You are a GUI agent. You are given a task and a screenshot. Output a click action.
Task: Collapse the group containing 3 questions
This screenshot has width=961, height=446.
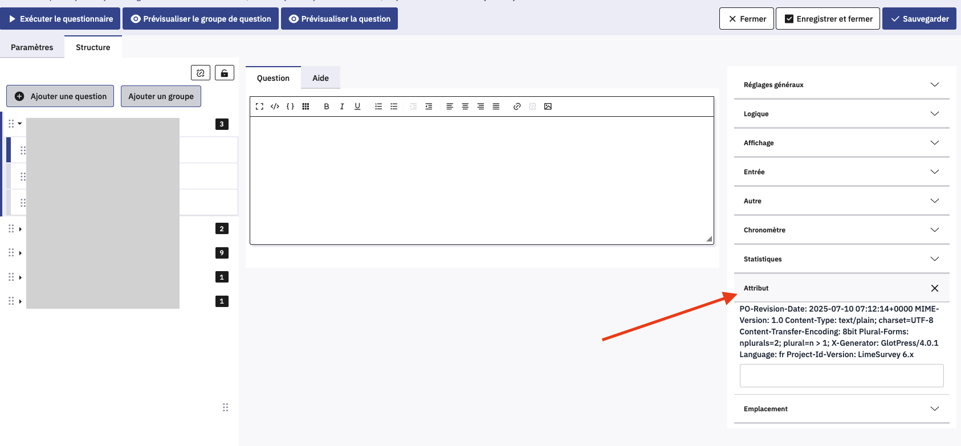tap(20, 124)
